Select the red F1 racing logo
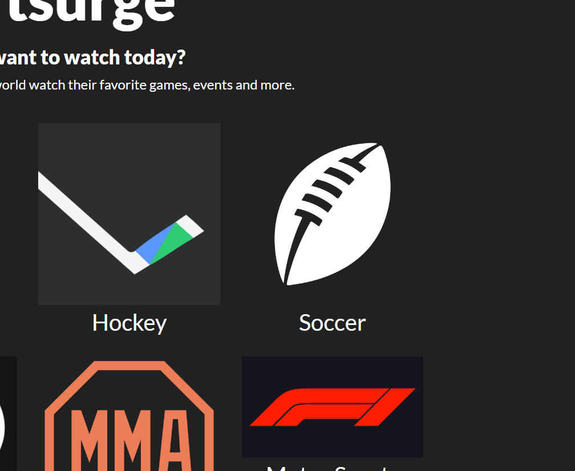Image resolution: width=575 pixels, height=471 pixels. pyautogui.click(x=332, y=407)
